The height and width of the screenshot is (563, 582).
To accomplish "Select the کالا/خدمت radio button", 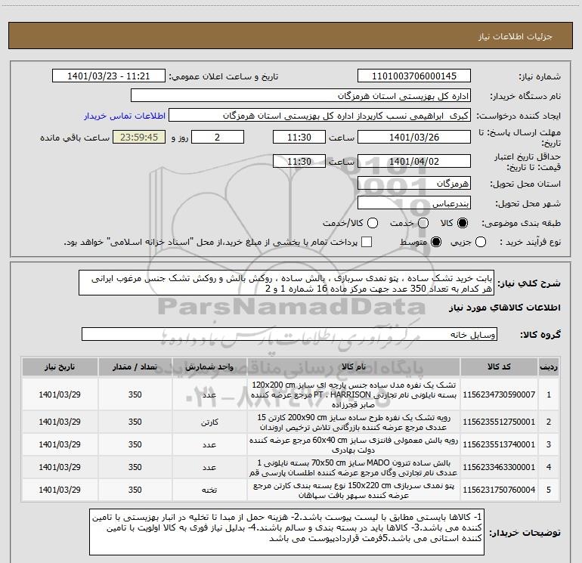I will (373, 223).
